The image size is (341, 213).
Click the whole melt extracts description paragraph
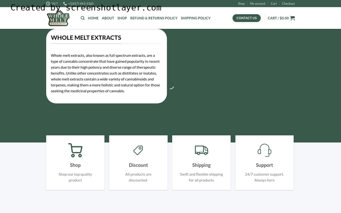105,73
